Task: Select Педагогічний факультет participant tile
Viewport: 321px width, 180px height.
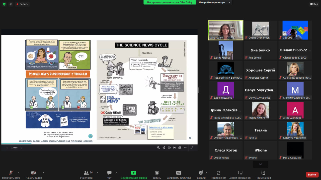Action: coord(226,70)
